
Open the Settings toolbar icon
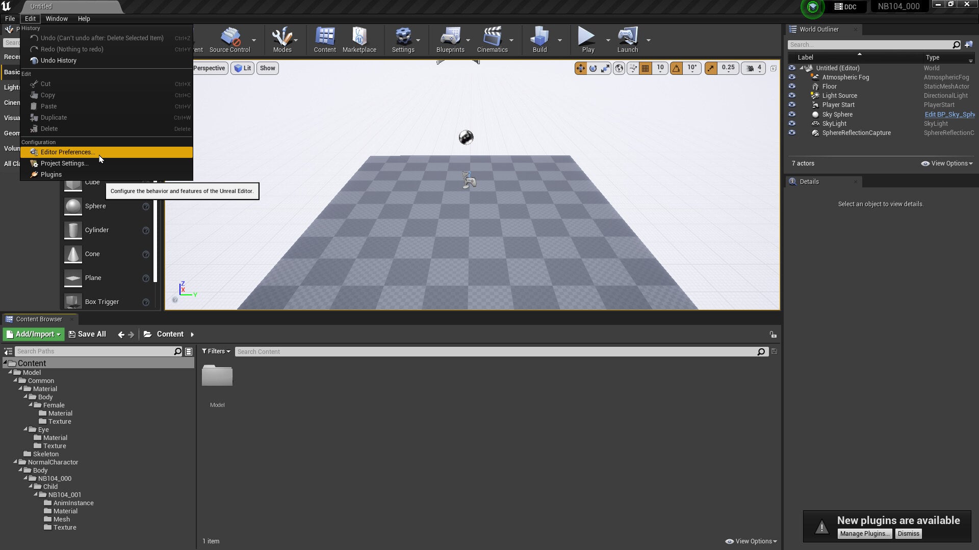(403, 40)
